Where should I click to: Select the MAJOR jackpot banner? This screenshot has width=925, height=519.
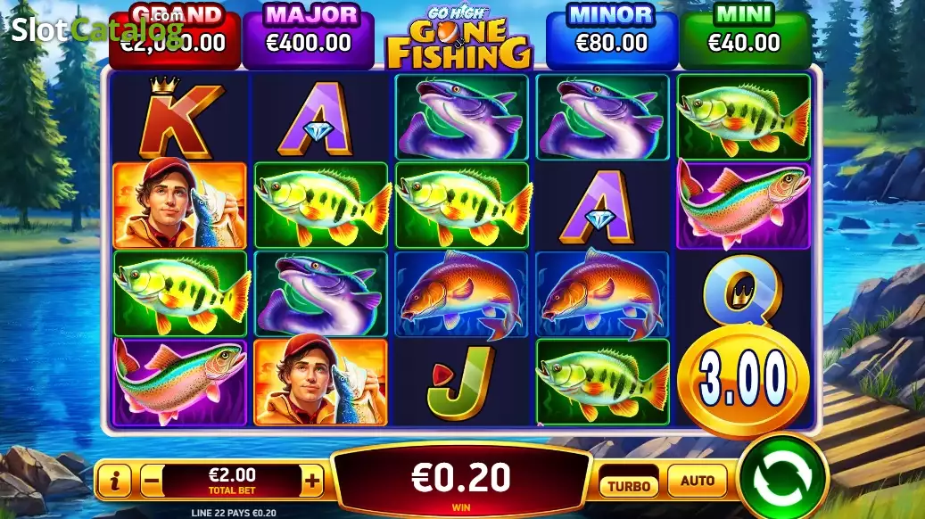tap(309, 37)
